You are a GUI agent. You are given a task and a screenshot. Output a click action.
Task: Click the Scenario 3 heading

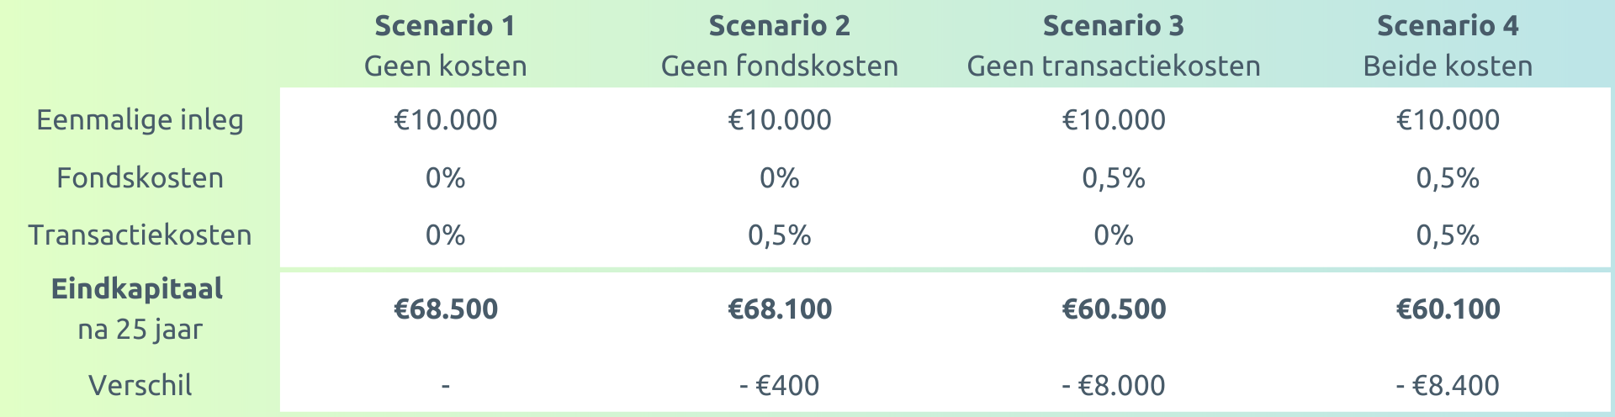coord(1114,26)
